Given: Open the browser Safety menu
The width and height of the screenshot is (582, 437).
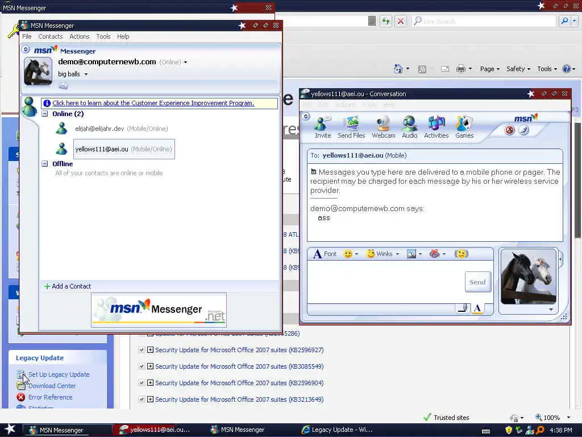Looking at the screenshot, I should [518, 69].
